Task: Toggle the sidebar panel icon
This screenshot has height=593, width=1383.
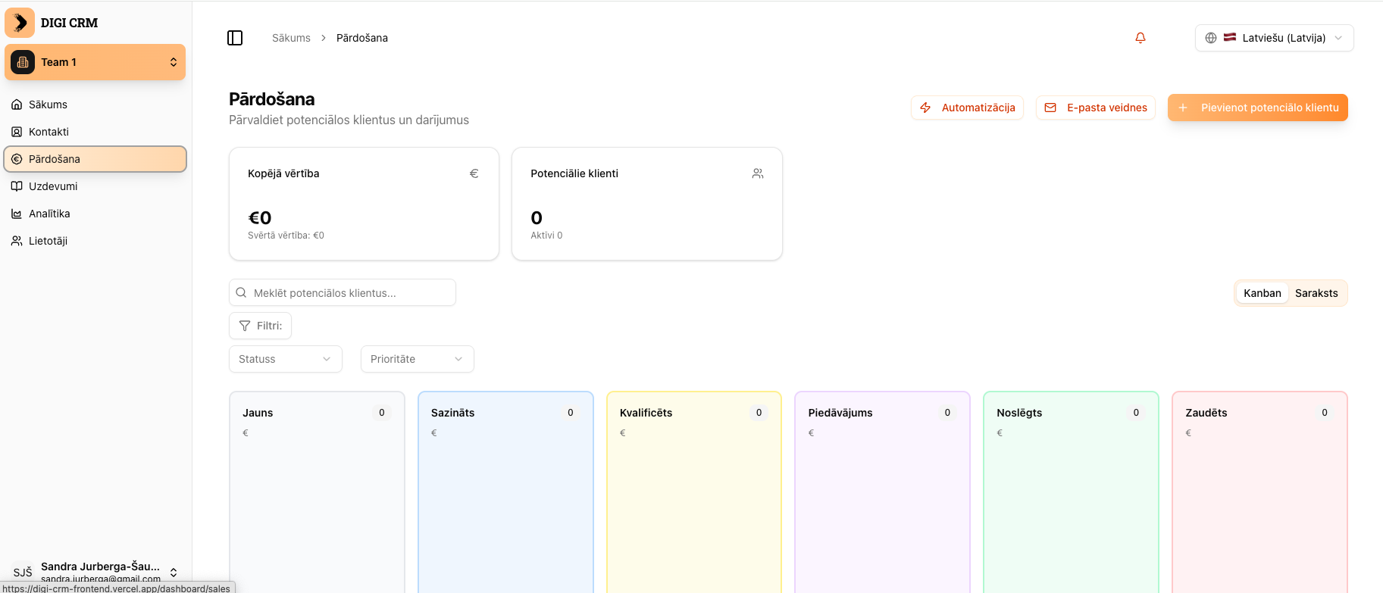Action: click(235, 38)
